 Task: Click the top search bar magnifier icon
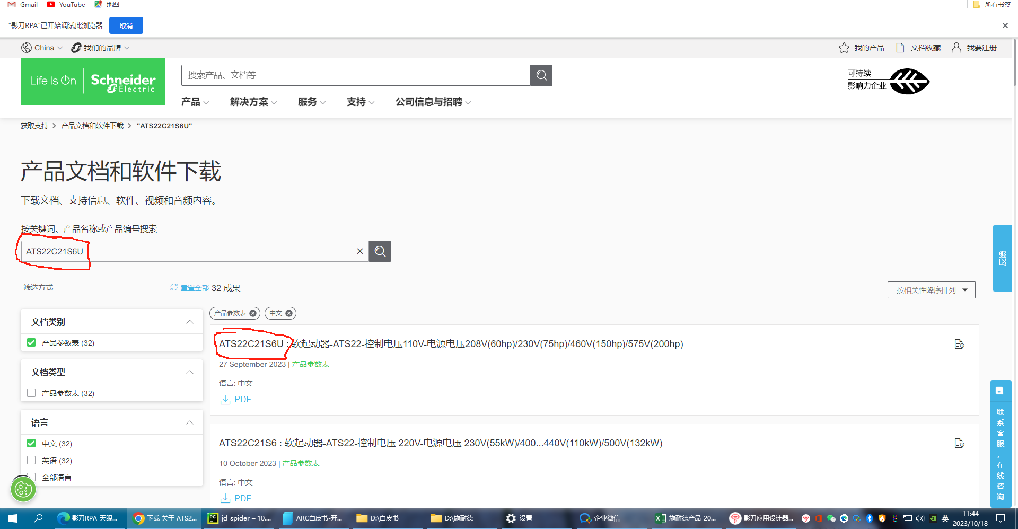(541, 75)
